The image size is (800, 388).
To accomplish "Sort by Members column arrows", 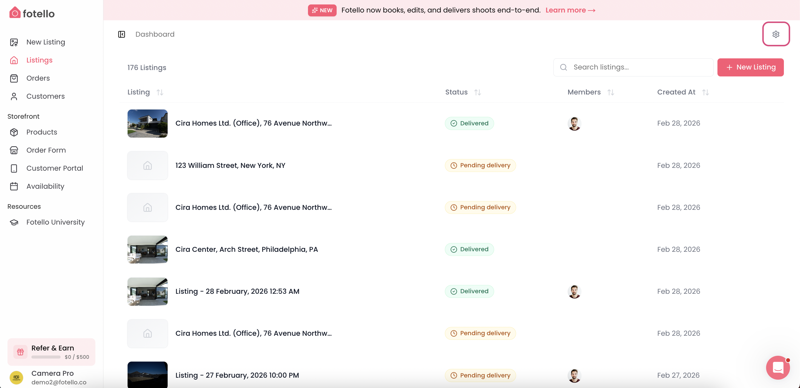I will coord(610,92).
